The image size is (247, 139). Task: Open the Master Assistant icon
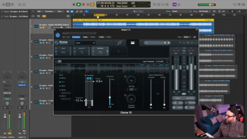(x=120, y=43)
